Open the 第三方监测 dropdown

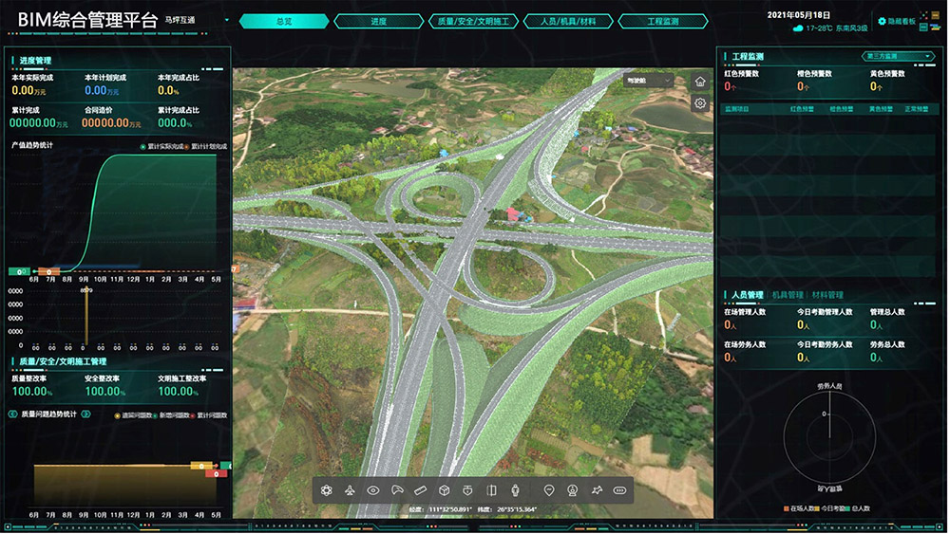click(x=898, y=57)
